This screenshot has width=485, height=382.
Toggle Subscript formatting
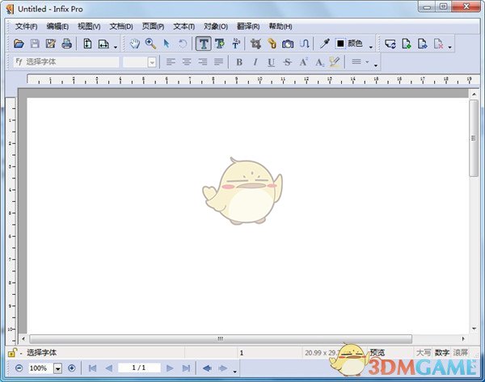319,63
